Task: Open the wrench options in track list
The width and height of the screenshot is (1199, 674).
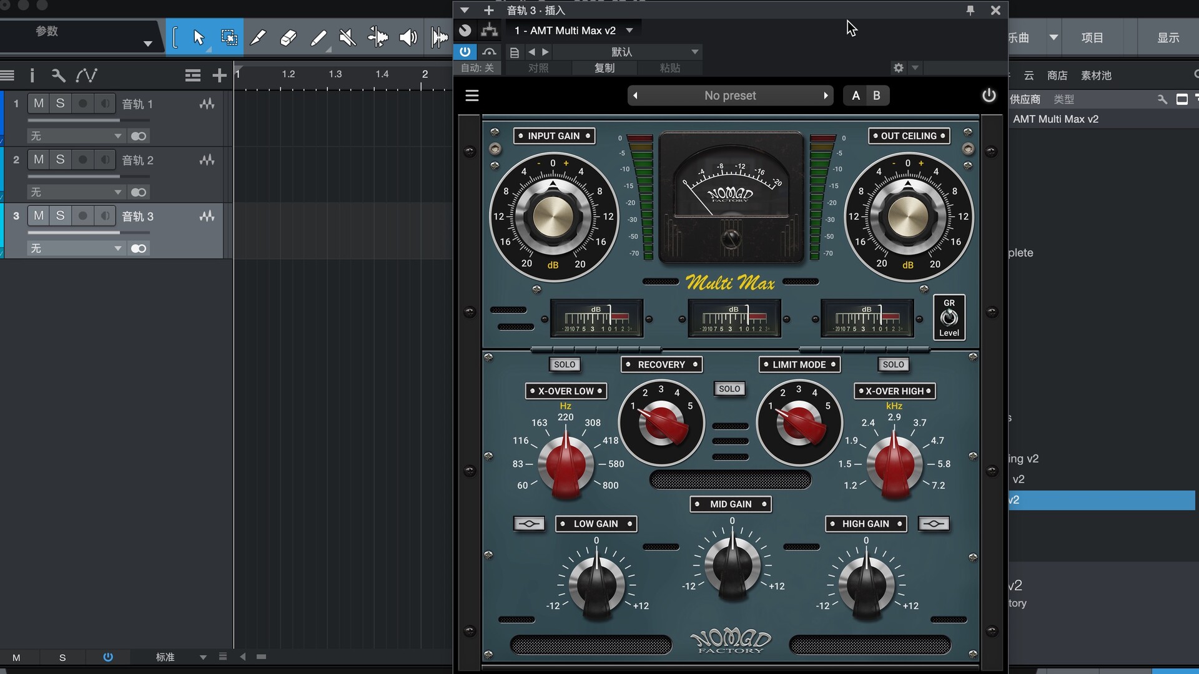Action: [x=58, y=76]
